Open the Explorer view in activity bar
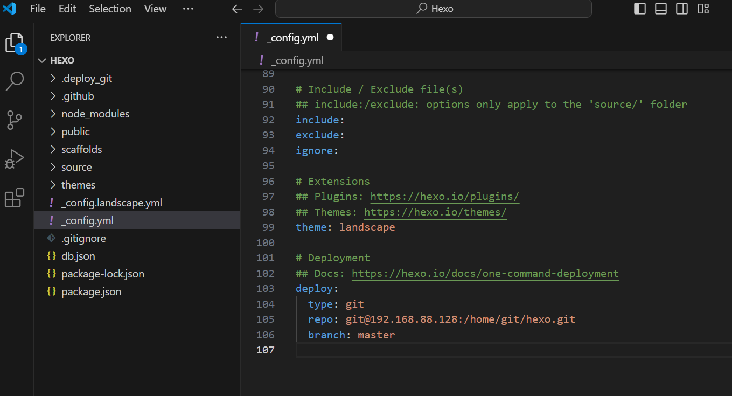The height and width of the screenshot is (396, 732). tap(15, 43)
